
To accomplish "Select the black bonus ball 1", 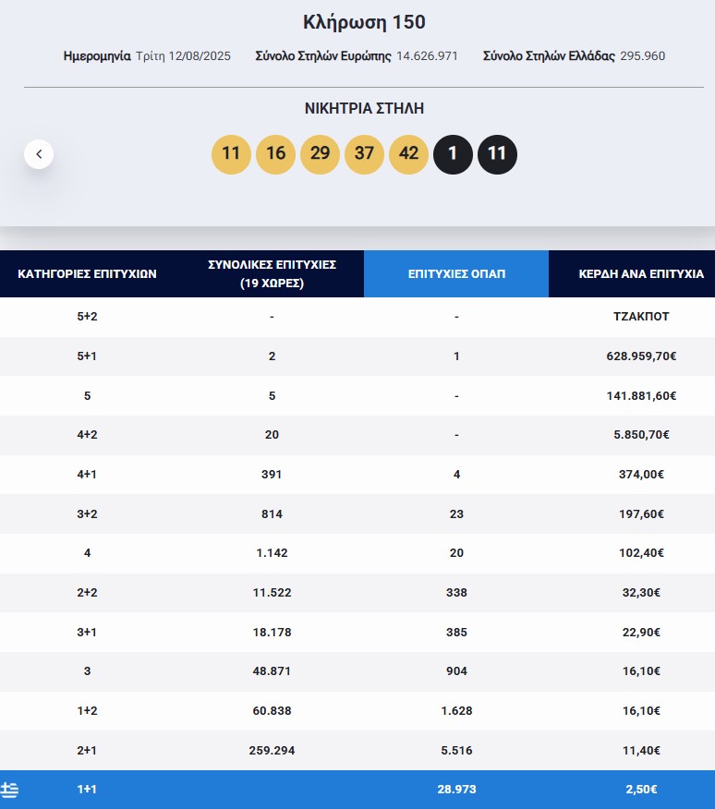I will click(453, 154).
